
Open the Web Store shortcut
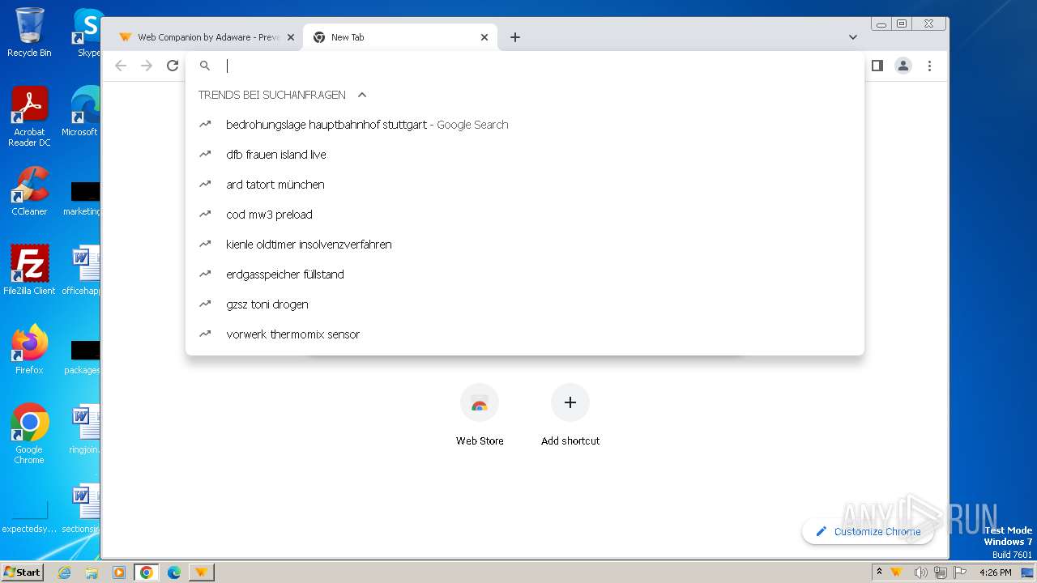480,415
